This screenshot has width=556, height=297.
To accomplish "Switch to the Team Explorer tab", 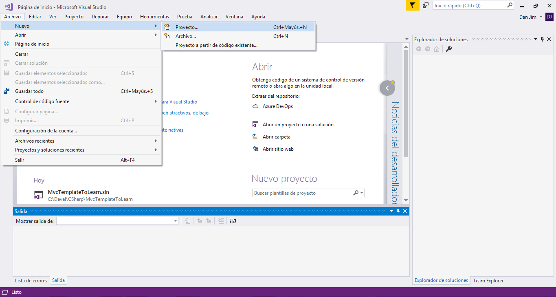I will click(488, 281).
